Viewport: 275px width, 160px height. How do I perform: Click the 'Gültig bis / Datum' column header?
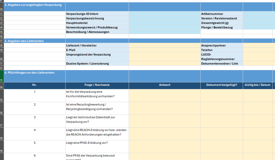click(x=257, y=86)
